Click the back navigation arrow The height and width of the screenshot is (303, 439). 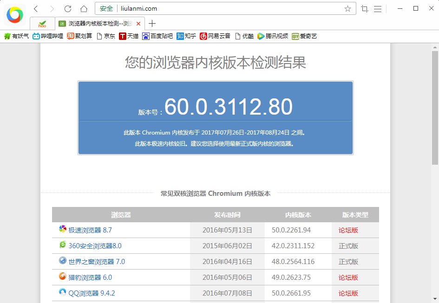[36, 9]
